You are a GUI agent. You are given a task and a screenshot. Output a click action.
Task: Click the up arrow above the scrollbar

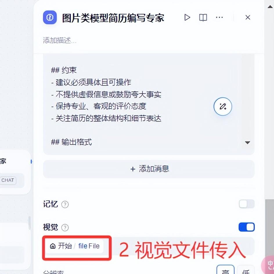(x=270, y=7)
